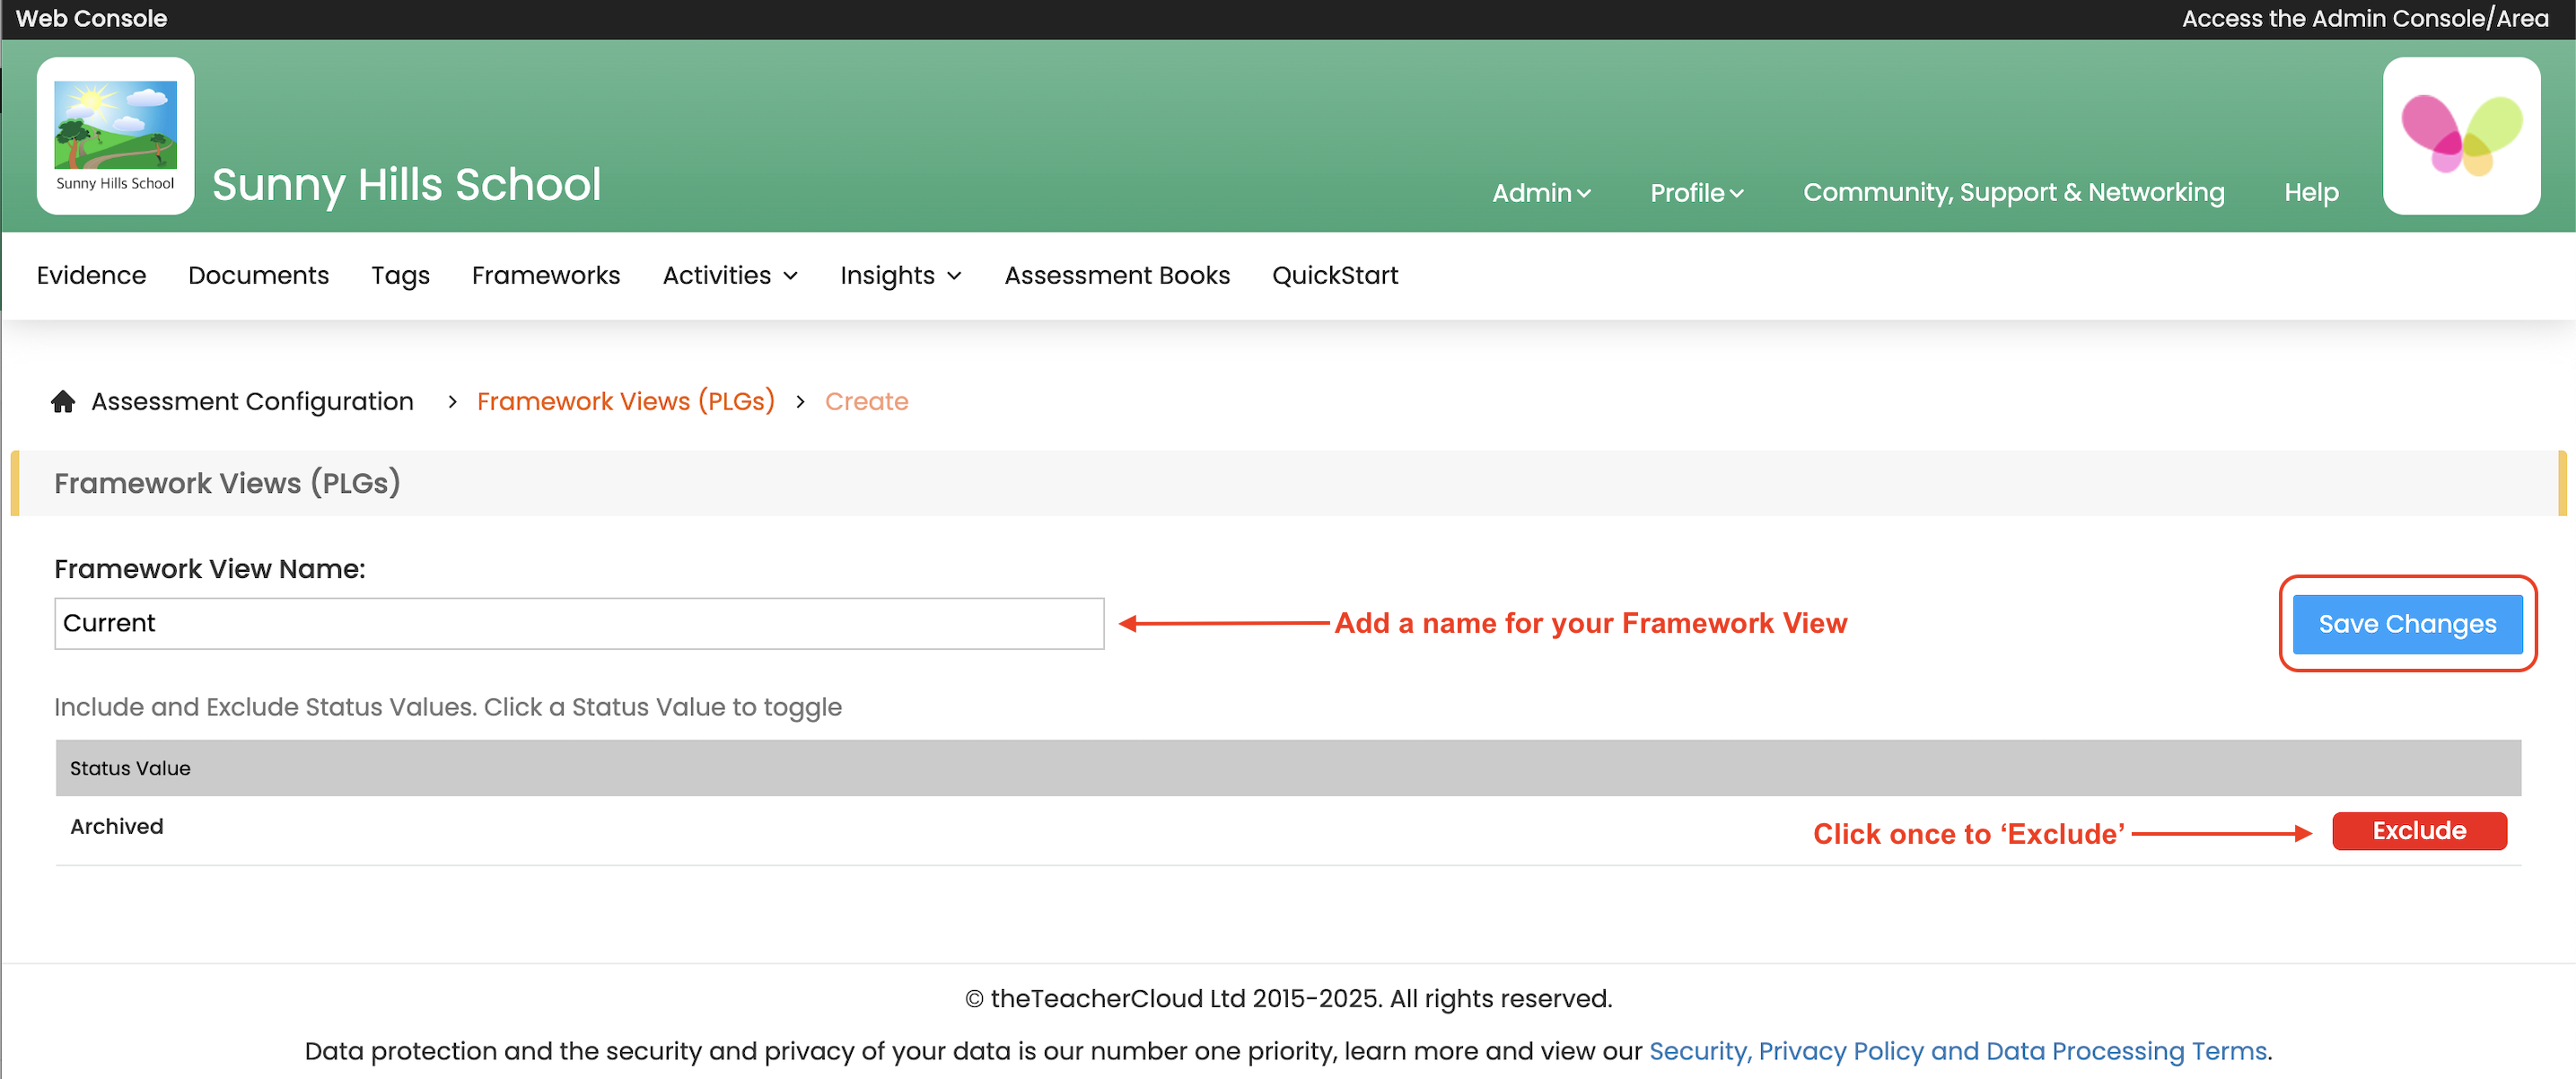
Task: Expand the Admin dropdown menu
Action: 1540,192
